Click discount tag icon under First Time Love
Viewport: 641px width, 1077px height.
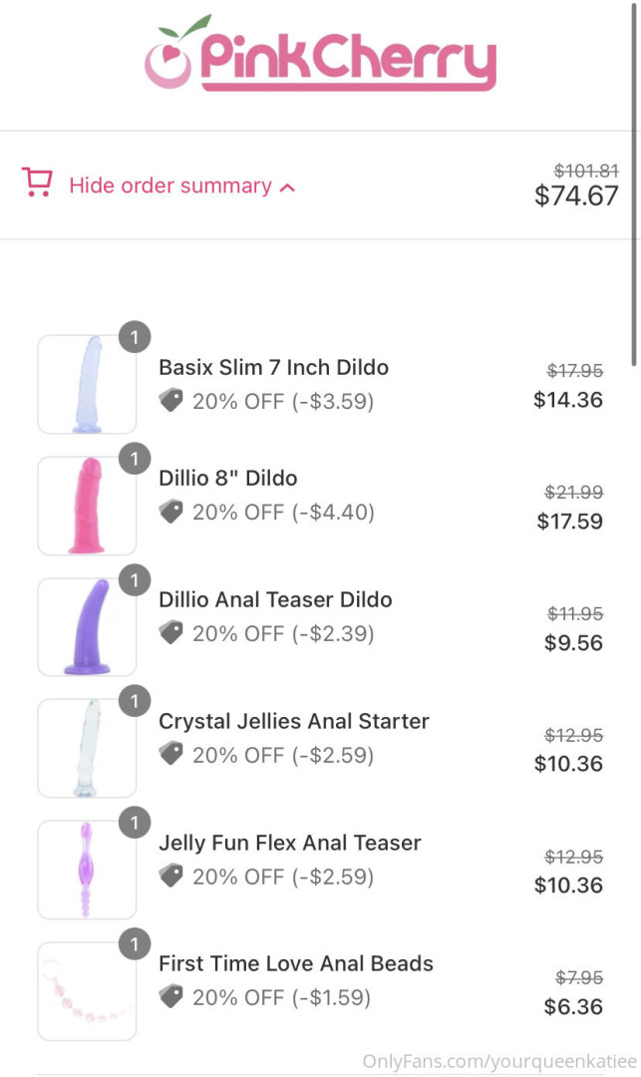pos(171,997)
